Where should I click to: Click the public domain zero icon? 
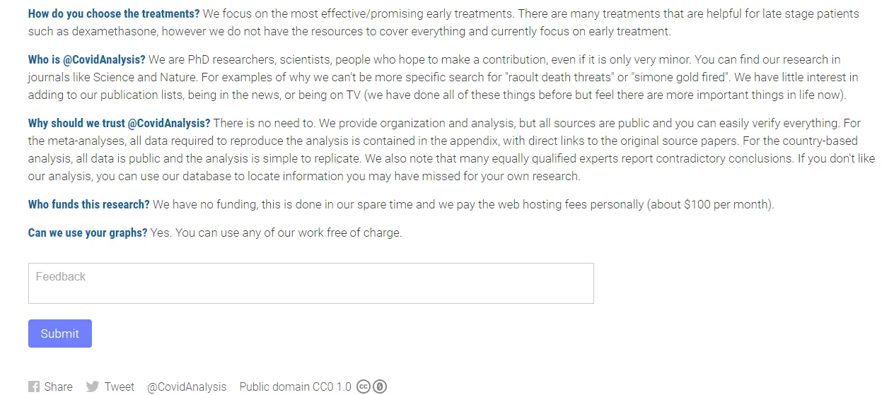pos(380,387)
